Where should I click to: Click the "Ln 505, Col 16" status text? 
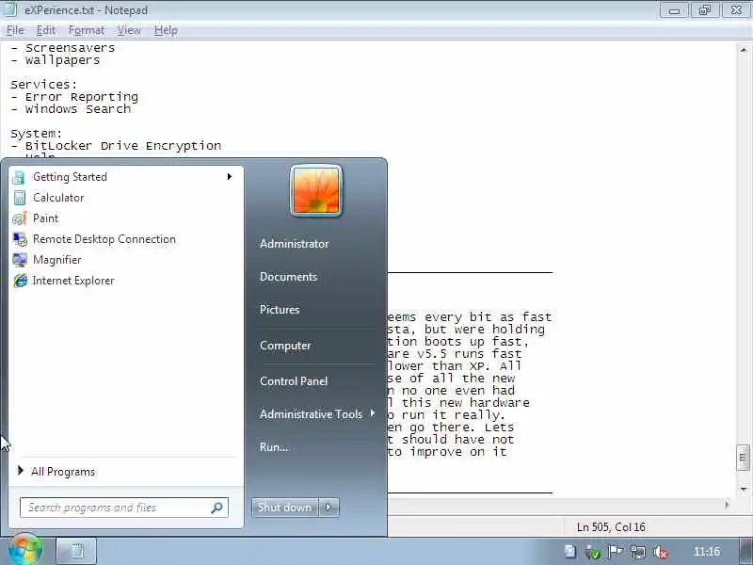(611, 527)
